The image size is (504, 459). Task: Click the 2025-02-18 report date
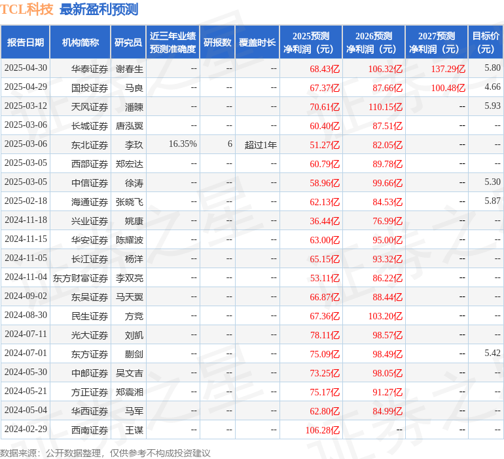[x=26, y=201]
